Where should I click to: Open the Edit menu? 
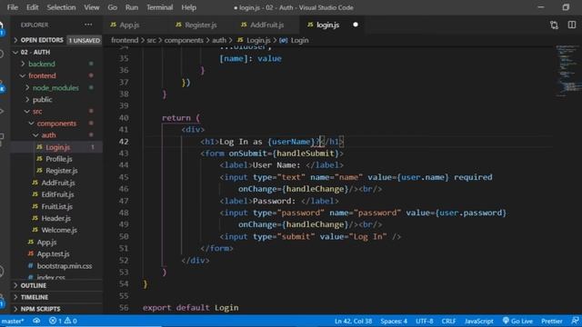pos(33,7)
